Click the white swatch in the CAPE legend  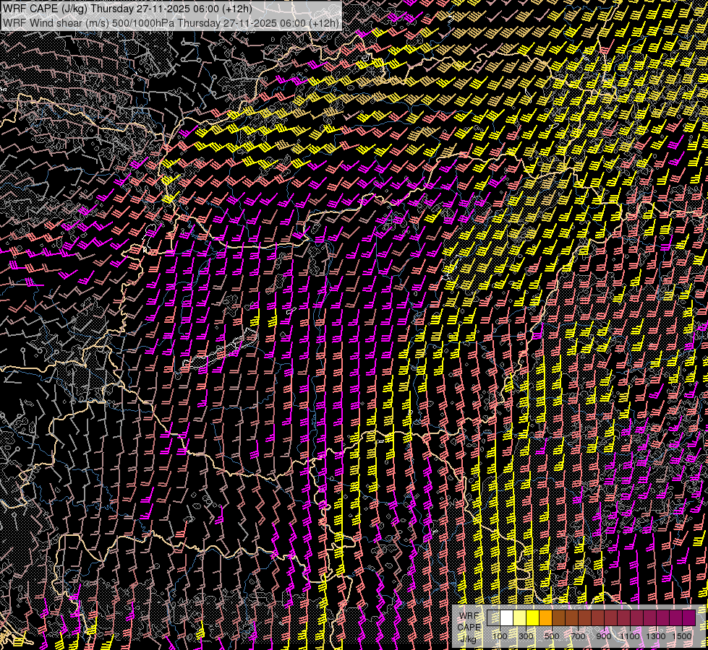pos(507,618)
